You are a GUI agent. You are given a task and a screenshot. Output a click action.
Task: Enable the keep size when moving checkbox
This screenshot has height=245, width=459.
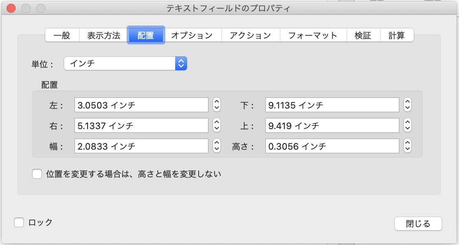coord(37,174)
